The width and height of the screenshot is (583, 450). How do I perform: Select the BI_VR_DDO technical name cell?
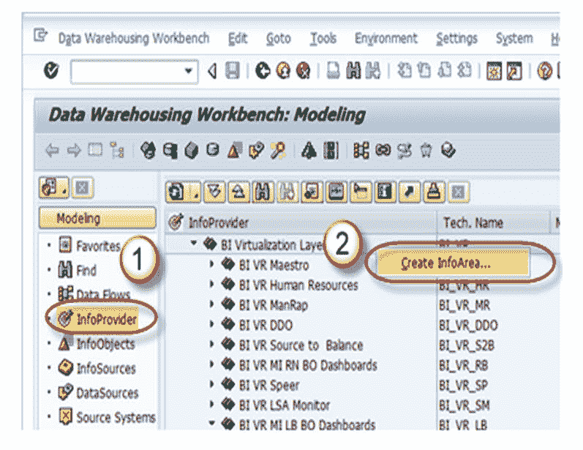tap(468, 326)
